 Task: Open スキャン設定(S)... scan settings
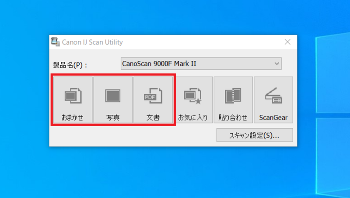click(x=254, y=135)
